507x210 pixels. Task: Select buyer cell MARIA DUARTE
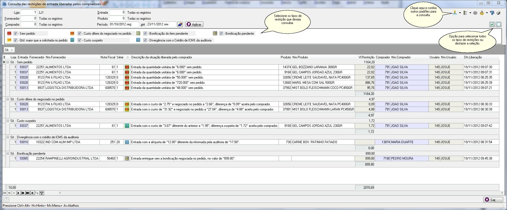409,142
